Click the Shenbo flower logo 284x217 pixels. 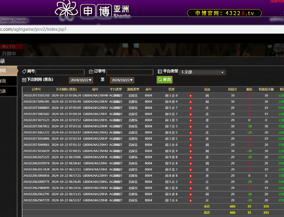pyautogui.click(x=66, y=8)
